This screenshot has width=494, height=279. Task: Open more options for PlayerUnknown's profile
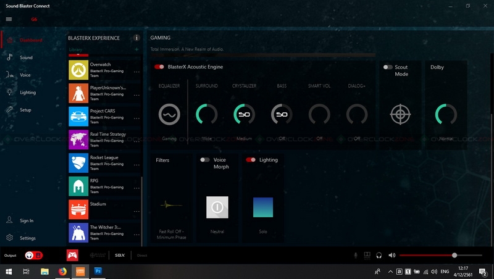[x=136, y=95]
